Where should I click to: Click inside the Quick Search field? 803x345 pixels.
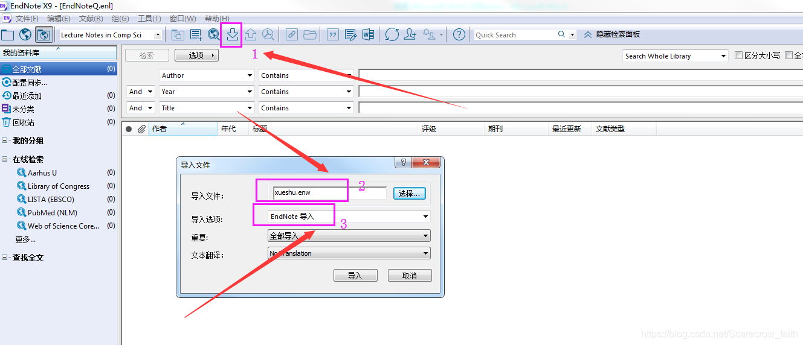coord(515,35)
